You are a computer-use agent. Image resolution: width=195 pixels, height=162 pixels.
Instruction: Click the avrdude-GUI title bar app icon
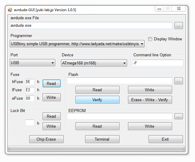click(x=10, y=10)
